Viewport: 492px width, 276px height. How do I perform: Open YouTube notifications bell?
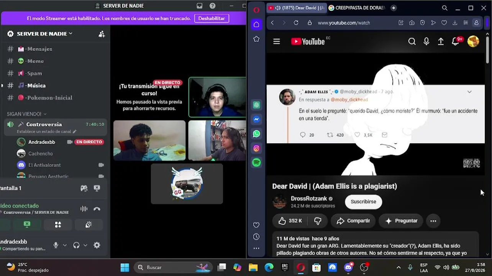pos(456,41)
